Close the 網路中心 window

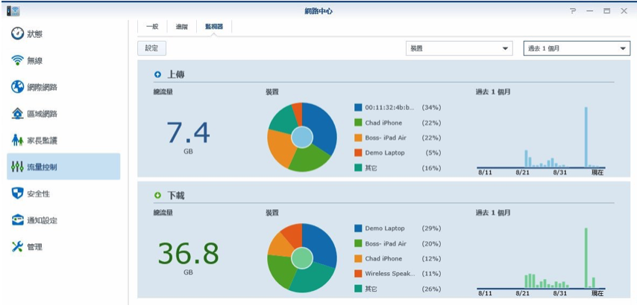click(x=624, y=11)
